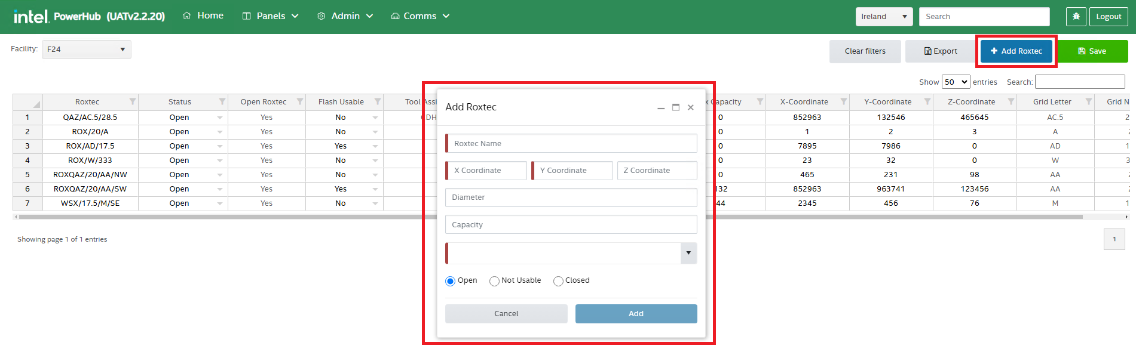The width and height of the screenshot is (1136, 352).
Task: Open filter for Flash Usable column
Action: (x=378, y=102)
